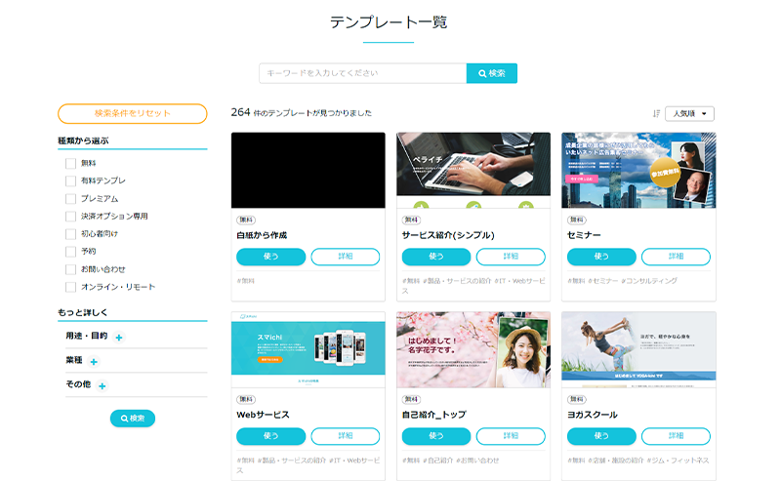781x481 pixels.
Task: Click the plus icon next to 業種
Action: (95, 362)
